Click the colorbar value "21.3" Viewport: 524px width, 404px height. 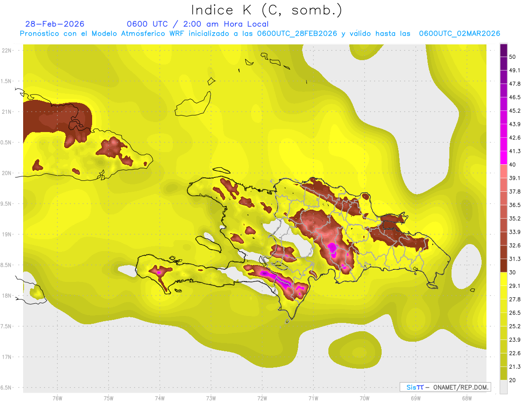pos(515,367)
